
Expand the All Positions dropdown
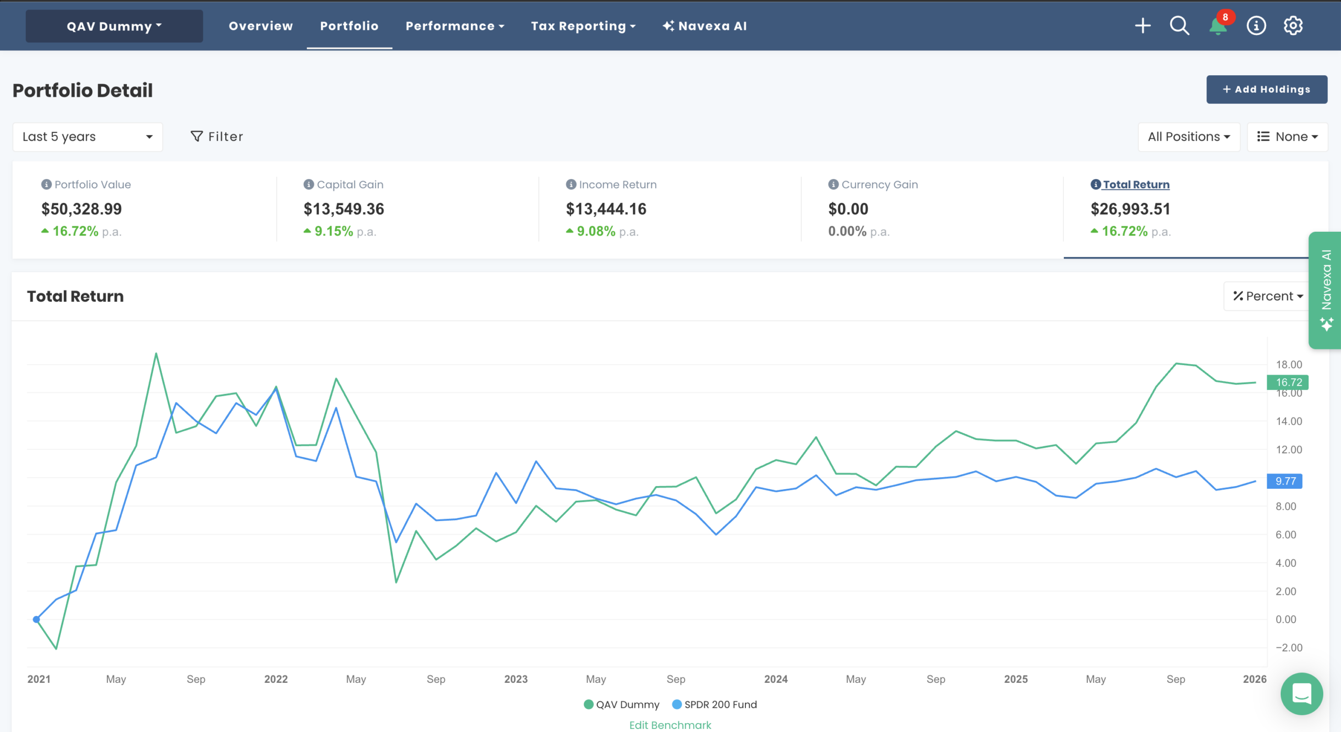coord(1189,137)
